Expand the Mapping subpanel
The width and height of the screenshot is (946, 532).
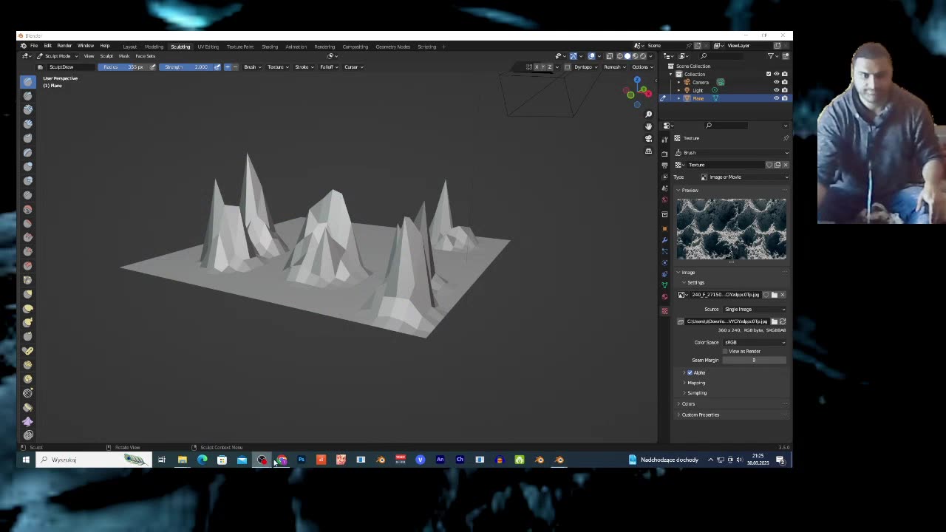(695, 383)
